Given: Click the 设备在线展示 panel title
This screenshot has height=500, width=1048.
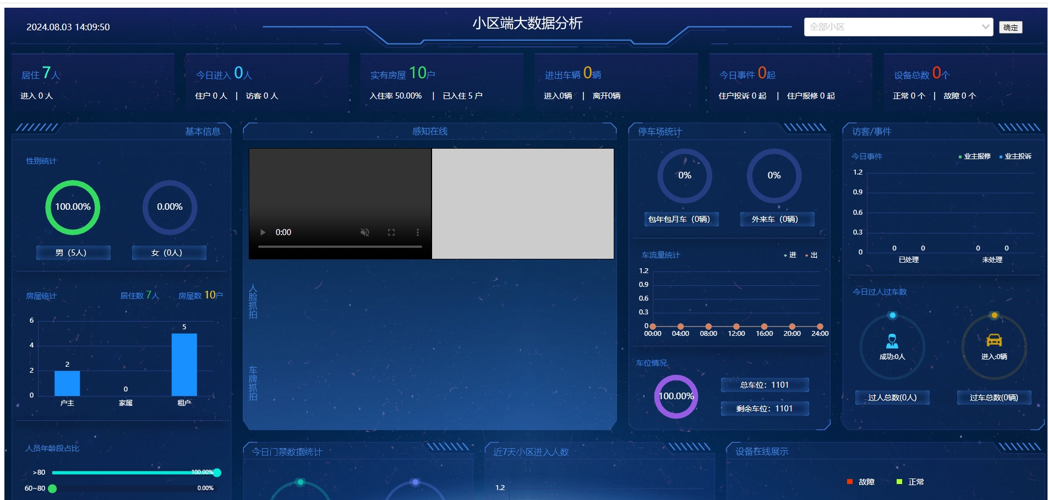Looking at the screenshot, I should click(762, 452).
